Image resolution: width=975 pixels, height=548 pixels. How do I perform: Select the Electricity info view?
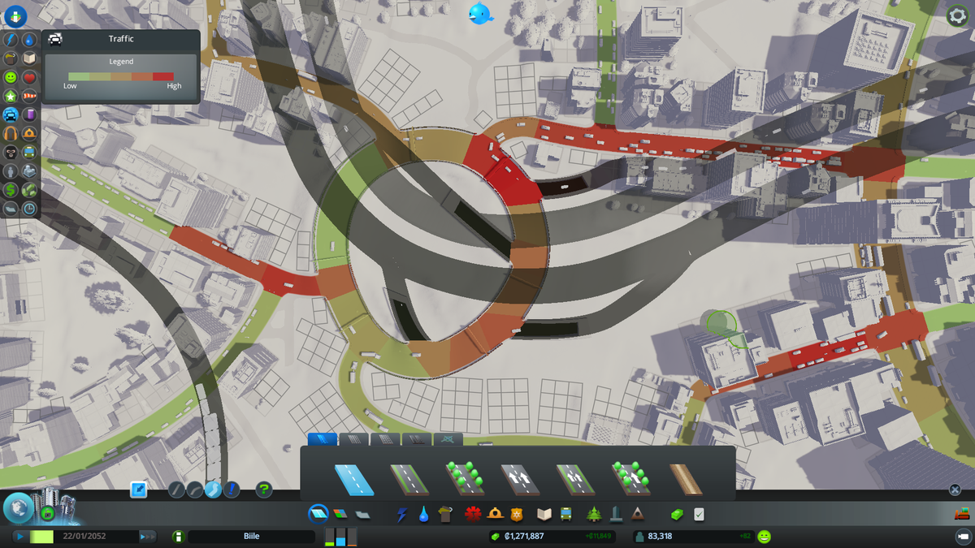pyautogui.click(x=11, y=39)
